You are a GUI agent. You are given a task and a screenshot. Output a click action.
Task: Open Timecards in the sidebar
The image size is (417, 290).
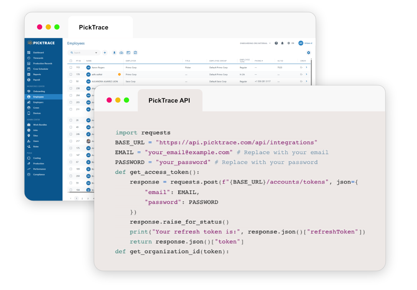coord(38,58)
